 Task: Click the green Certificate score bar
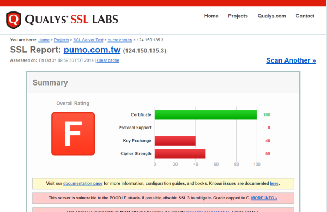[205, 115]
